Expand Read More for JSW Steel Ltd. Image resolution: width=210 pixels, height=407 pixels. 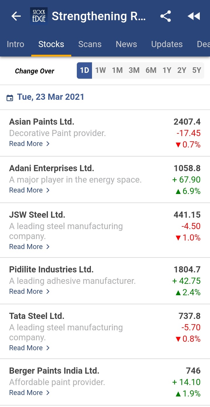pyautogui.click(x=26, y=247)
